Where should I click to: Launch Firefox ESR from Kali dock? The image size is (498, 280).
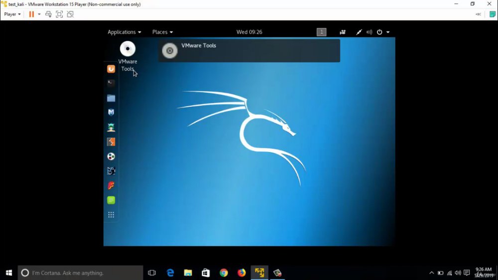111,69
